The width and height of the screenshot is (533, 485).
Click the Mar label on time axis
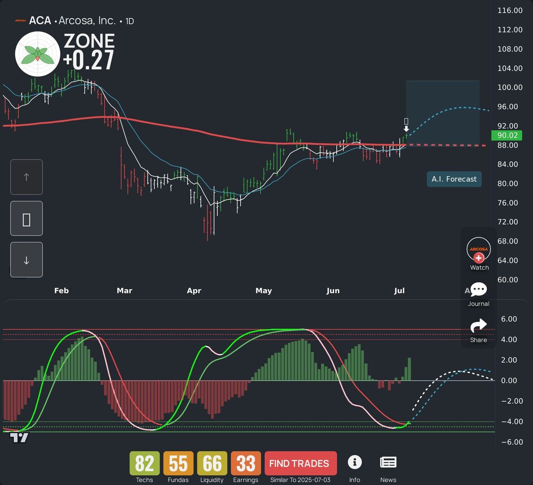click(124, 291)
